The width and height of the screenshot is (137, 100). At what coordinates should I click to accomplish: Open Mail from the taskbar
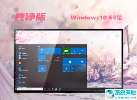60,89
